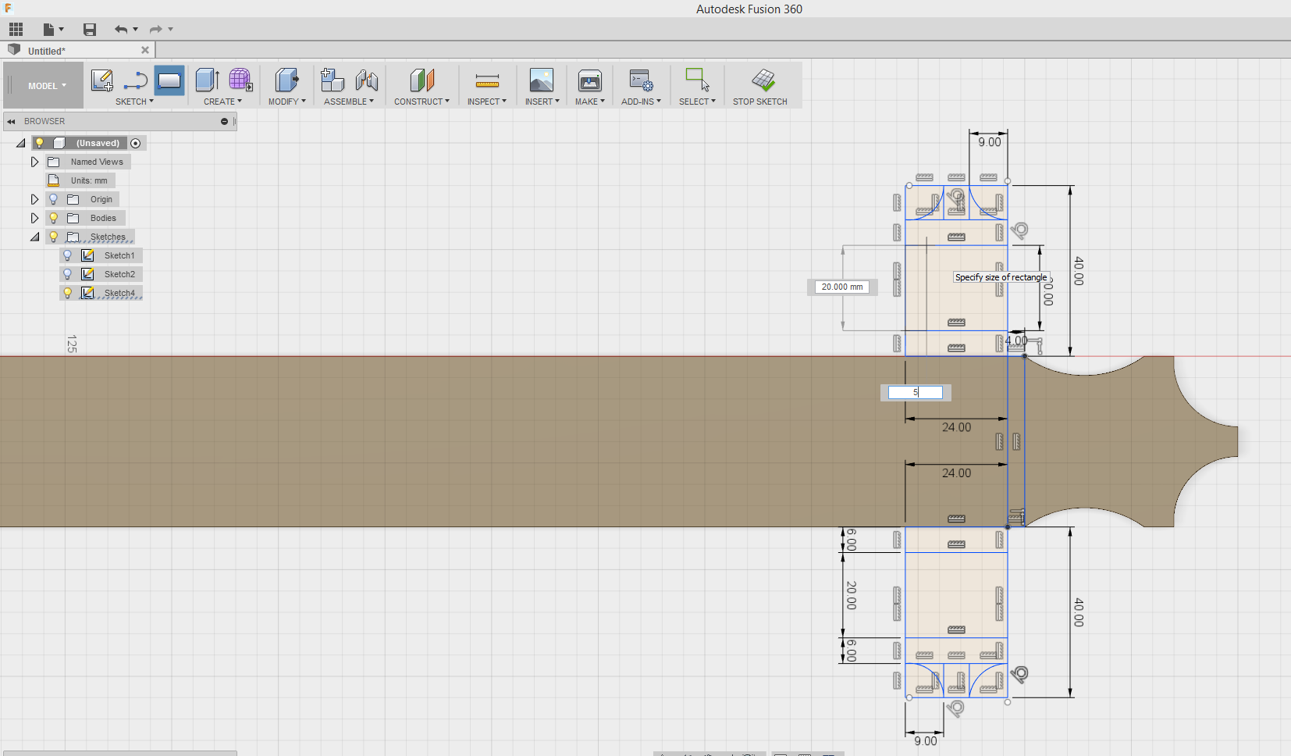
Task: Collapse the BROWSER panel arrows
Action: coord(11,121)
